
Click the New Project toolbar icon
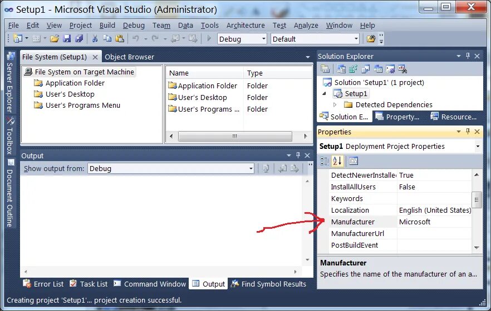click(x=18, y=39)
